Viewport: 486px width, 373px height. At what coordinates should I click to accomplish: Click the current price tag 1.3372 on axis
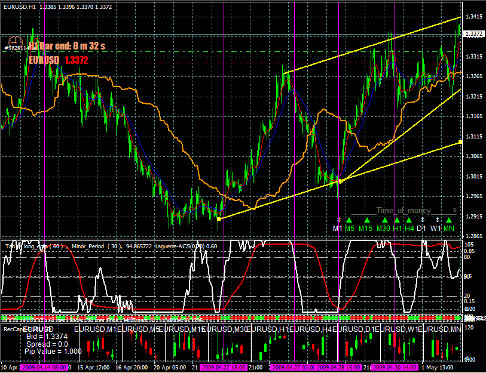(x=473, y=34)
